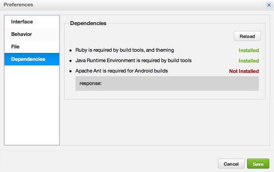Screen dimensions: 274x172
Task: Click the bullet beside the Ruby entry
Action: pos(70,50)
